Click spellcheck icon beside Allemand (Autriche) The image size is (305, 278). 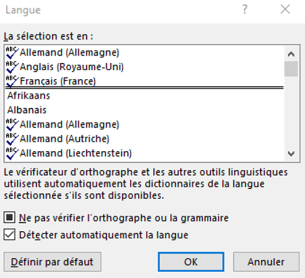coord(12,139)
